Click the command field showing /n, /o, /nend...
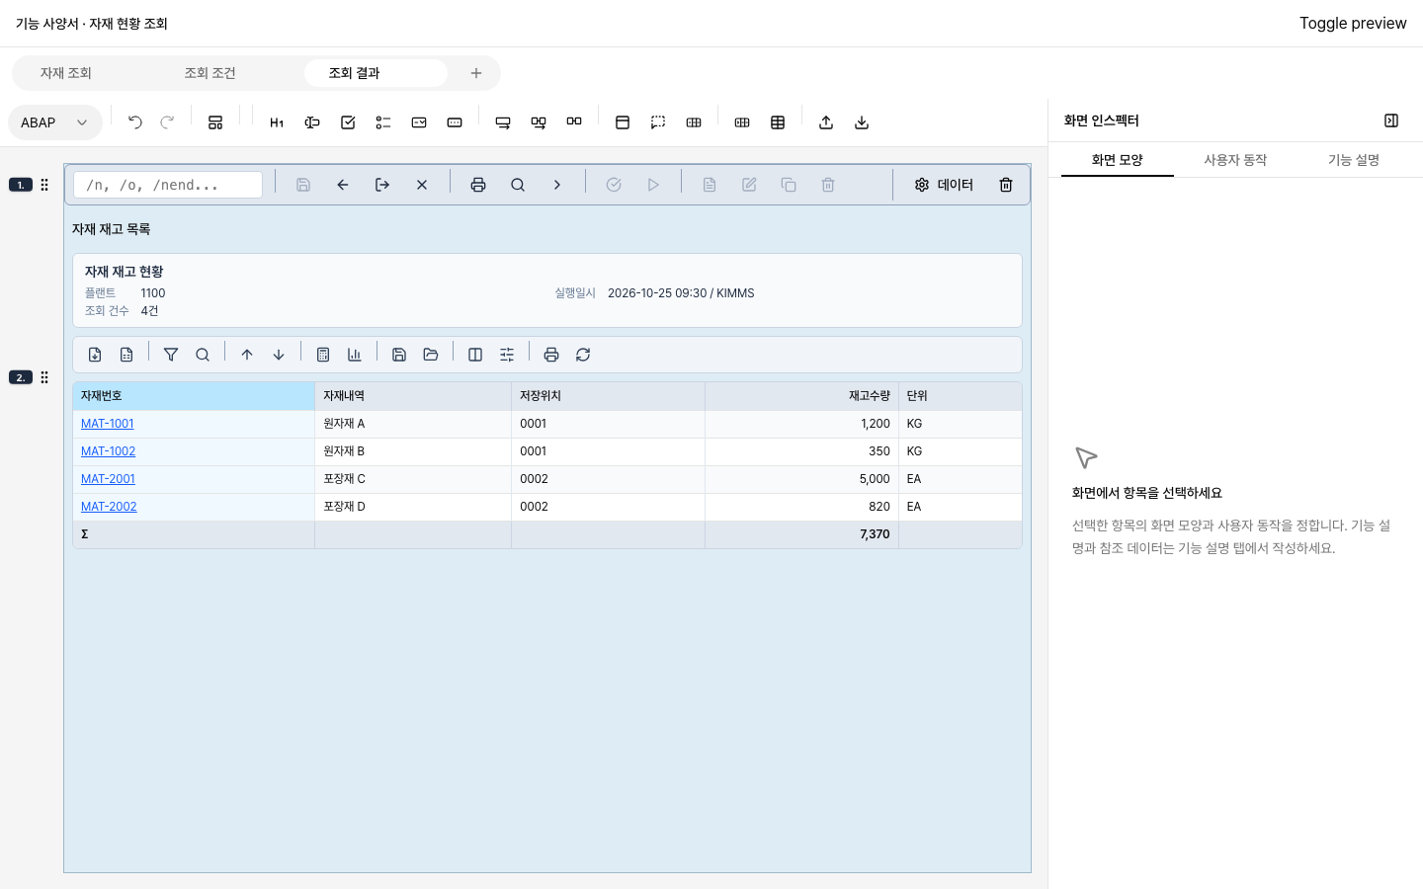 168,185
